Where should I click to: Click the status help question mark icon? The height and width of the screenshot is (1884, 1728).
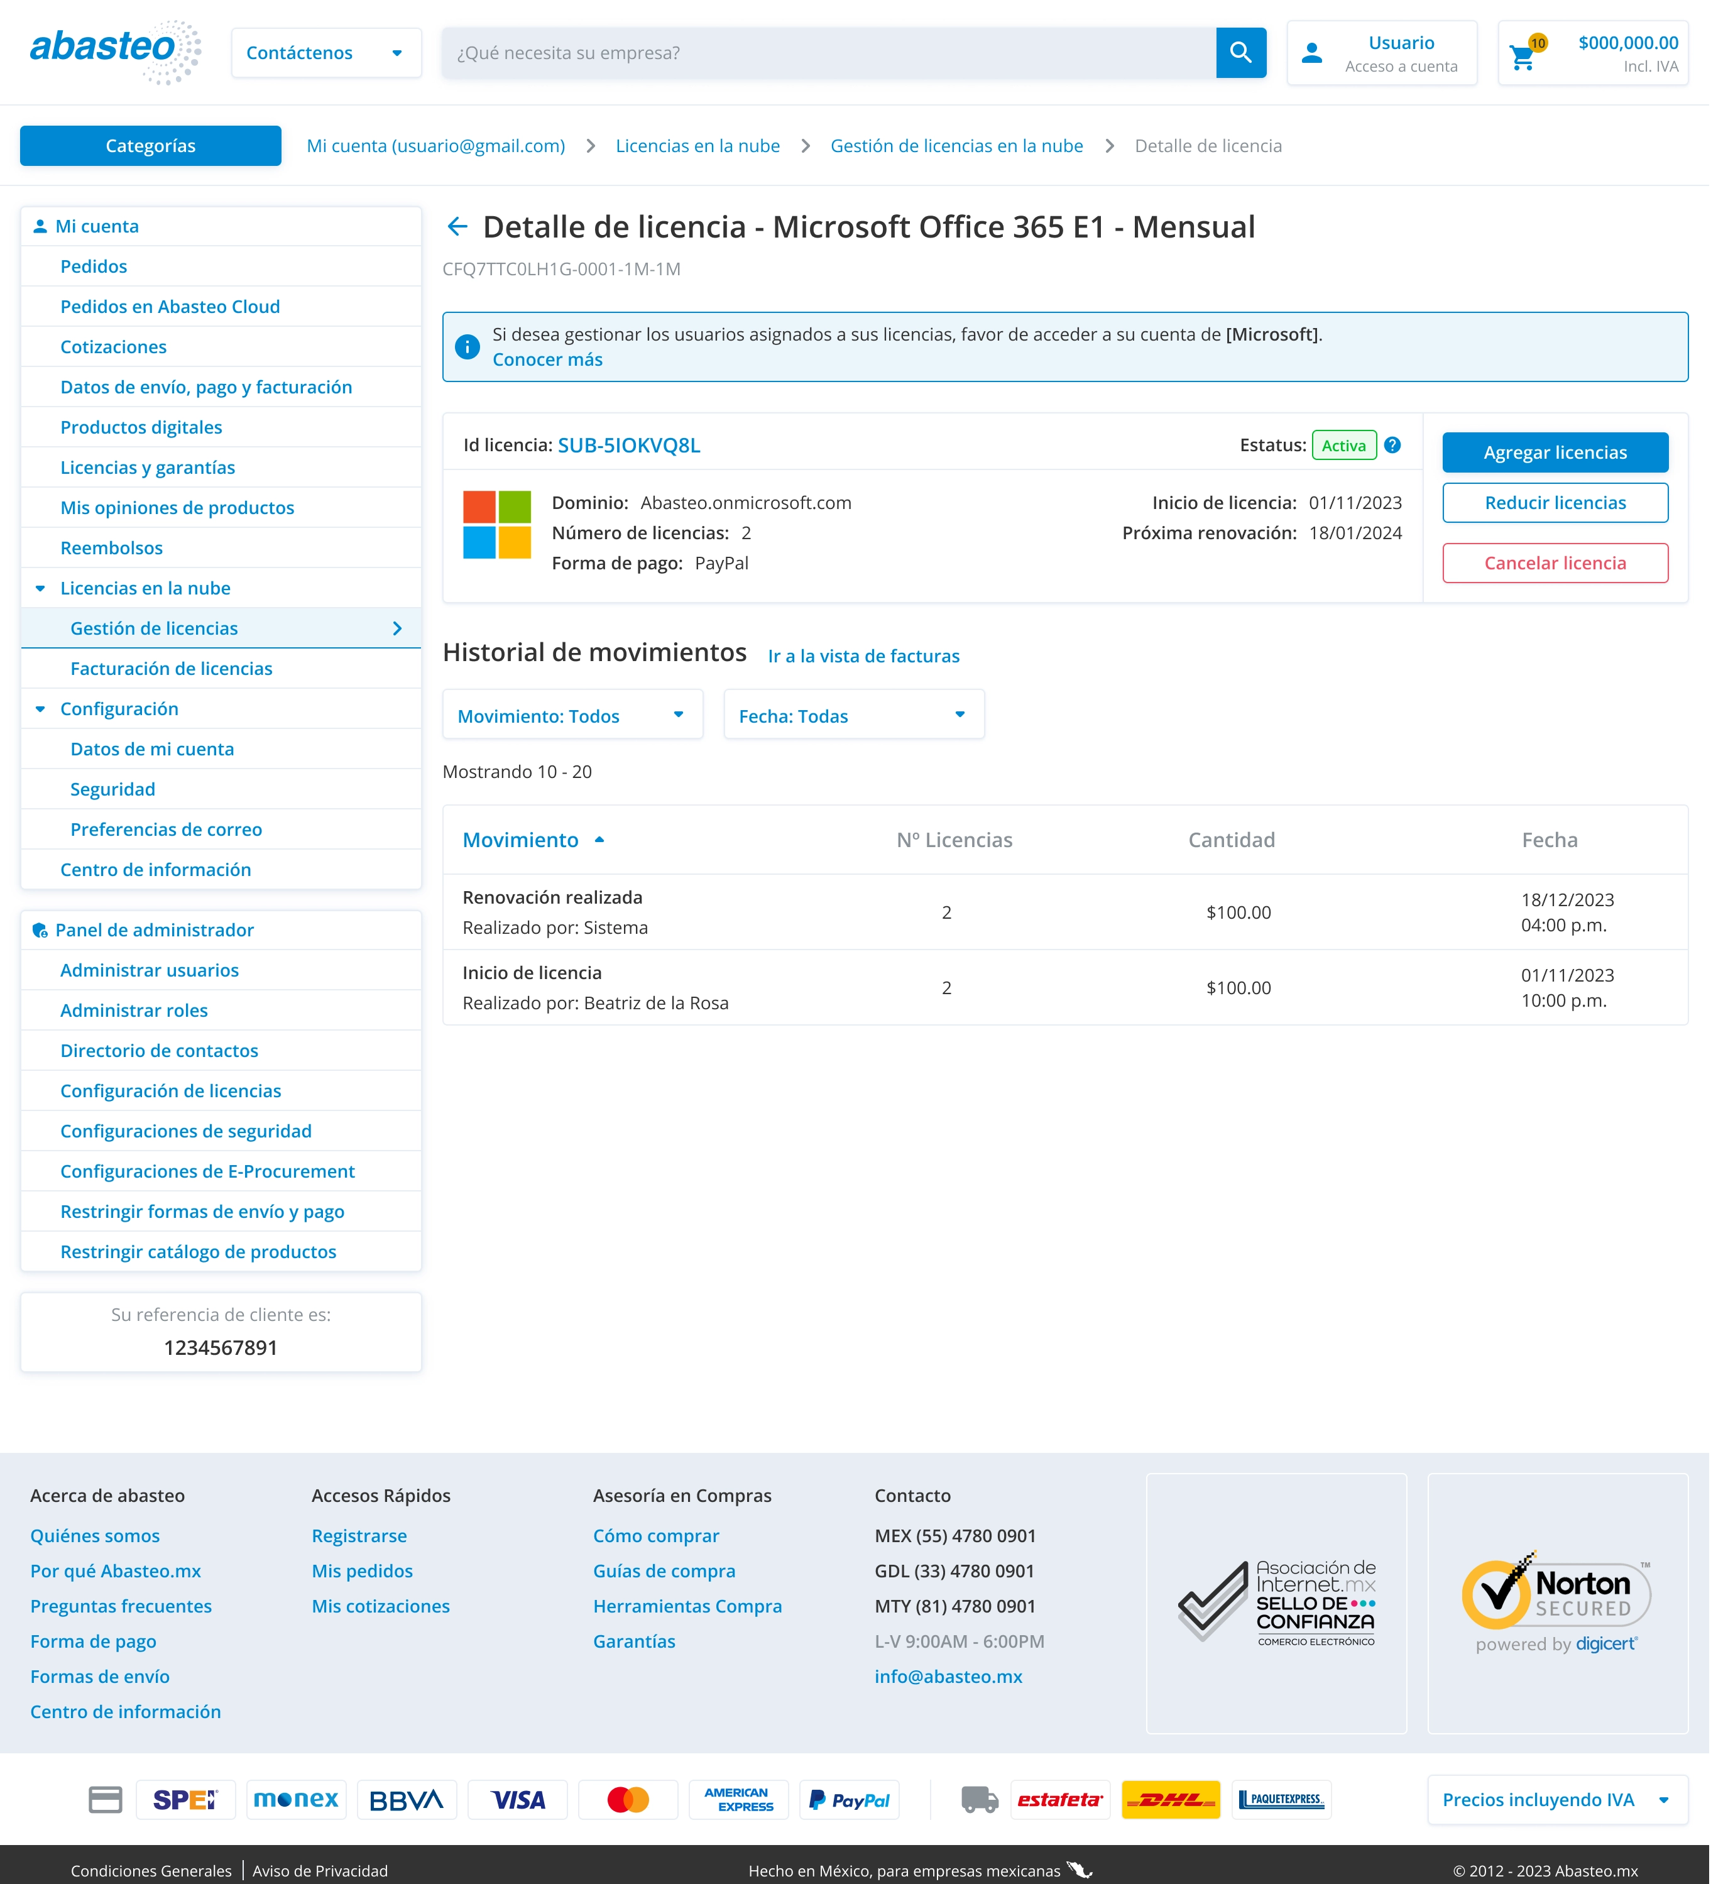(1392, 445)
